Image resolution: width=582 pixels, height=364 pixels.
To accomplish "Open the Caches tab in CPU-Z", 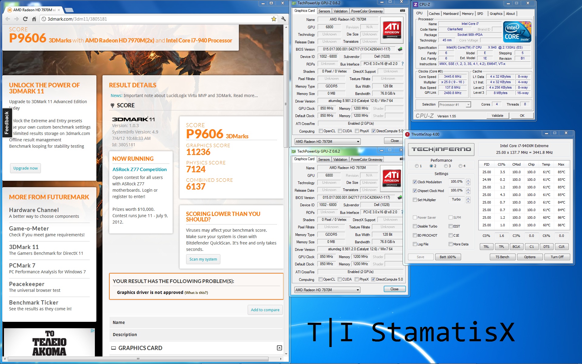I will (x=434, y=14).
